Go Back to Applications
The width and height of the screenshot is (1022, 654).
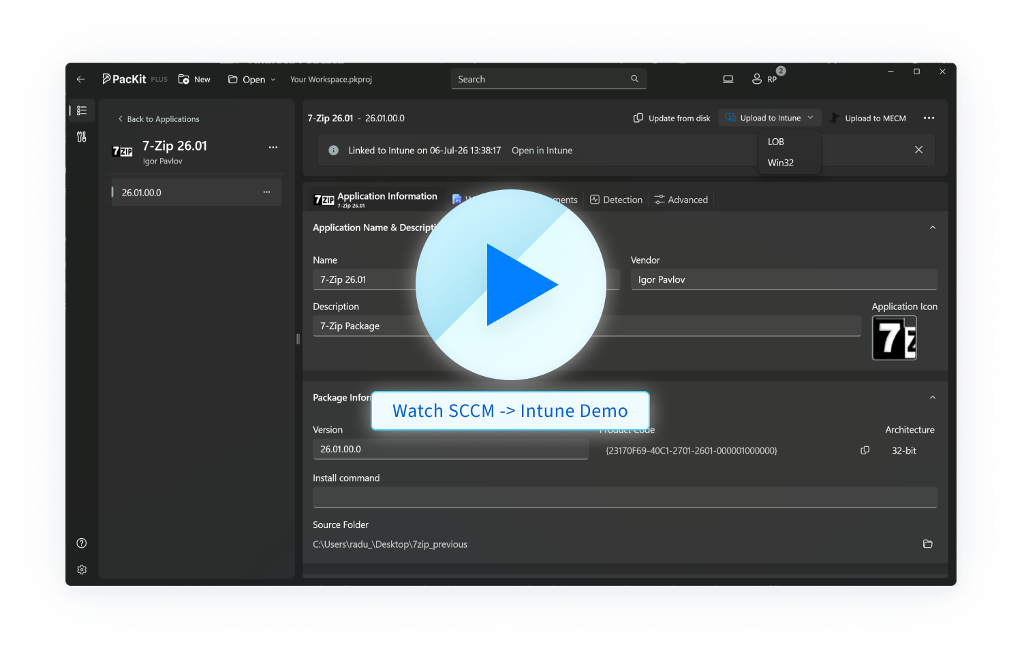[159, 119]
